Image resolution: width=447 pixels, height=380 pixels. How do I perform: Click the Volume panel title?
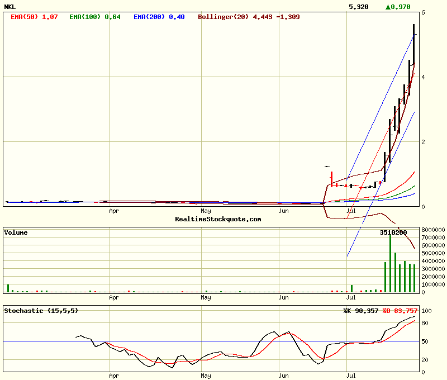(x=16, y=232)
